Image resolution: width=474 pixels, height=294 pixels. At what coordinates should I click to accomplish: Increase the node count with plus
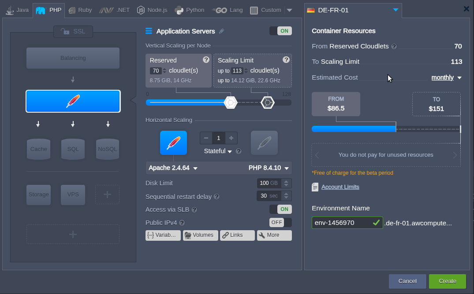pyautogui.click(x=231, y=138)
